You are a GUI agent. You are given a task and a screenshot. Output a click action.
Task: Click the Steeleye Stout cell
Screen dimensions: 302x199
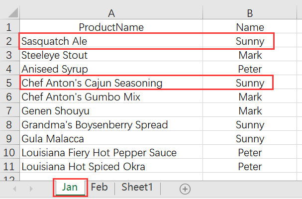[55, 55]
